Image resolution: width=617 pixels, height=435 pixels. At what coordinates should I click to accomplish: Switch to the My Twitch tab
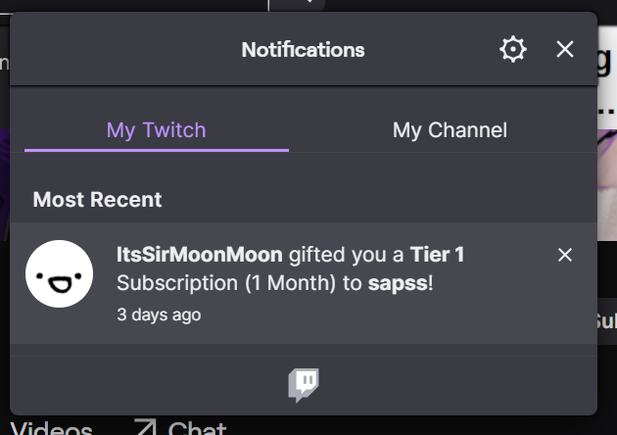(x=157, y=129)
